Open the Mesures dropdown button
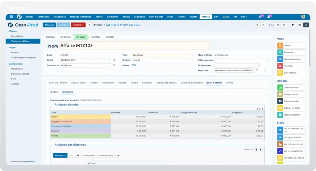 point(60,155)
